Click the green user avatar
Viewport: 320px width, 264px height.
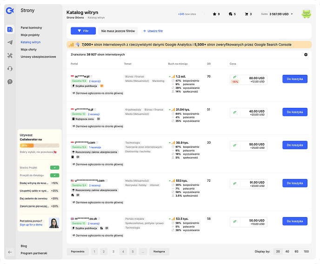coord(307,14)
